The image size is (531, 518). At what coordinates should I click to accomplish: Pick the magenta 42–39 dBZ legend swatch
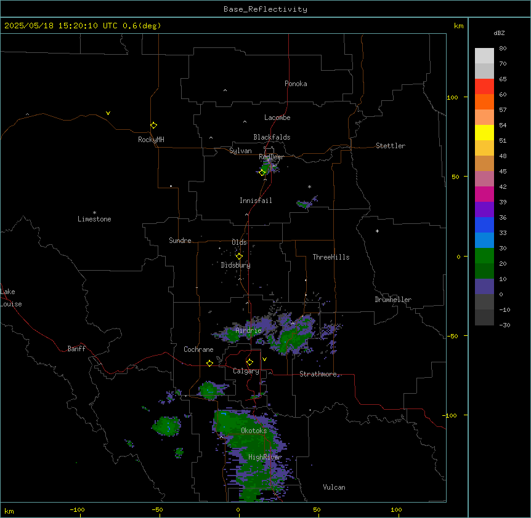click(x=484, y=194)
